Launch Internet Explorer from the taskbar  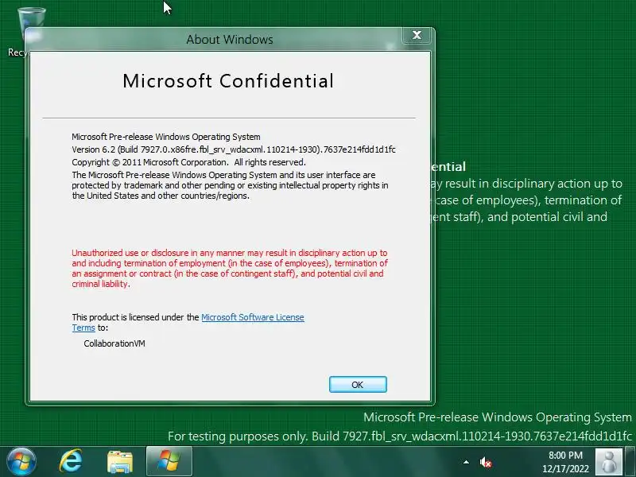point(71,462)
